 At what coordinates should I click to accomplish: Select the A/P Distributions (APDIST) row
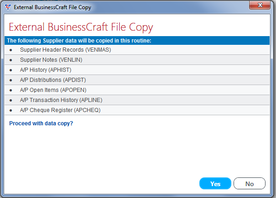[x=137, y=80]
